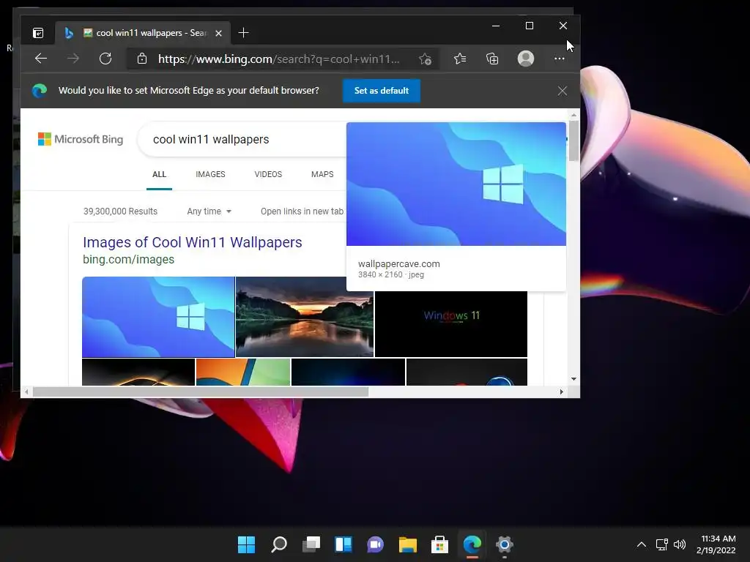
Task: Click the Bing search box
Action: coord(242,139)
